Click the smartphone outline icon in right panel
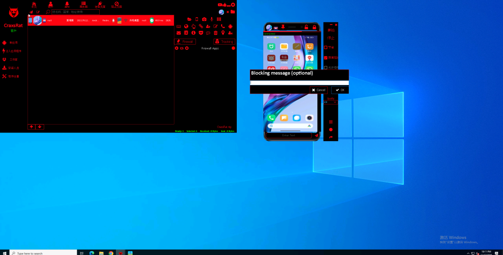The width and height of the screenshot is (503, 255). click(196, 19)
